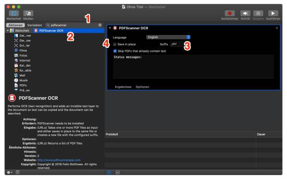Click the Mediathek toolbar icon
287x179 pixels.
(x=14, y=13)
